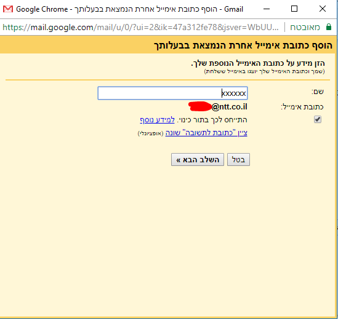Click the window title bar text
This screenshot has width=338, height=319.
point(129,9)
